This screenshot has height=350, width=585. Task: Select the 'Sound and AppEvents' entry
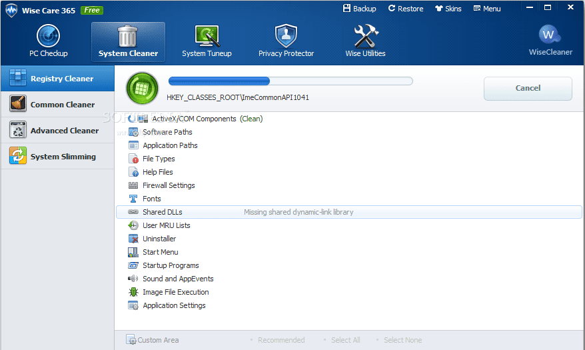coord(178,279)
